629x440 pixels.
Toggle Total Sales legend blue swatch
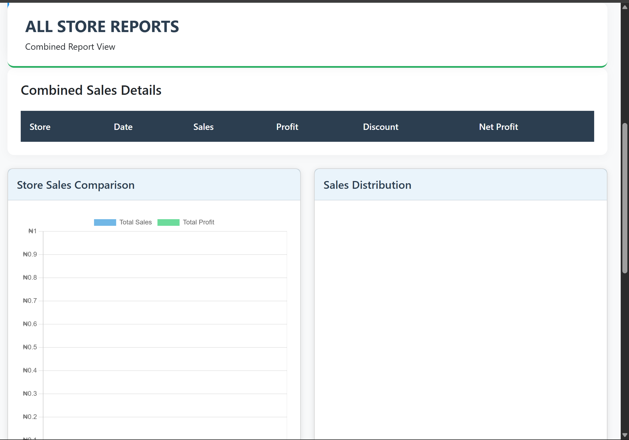[x=105, y=222]
